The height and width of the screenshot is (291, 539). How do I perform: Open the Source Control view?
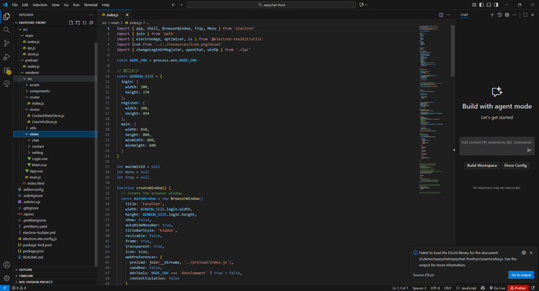tap(7, 43)
